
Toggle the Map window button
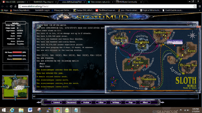(x=130, y=102)
